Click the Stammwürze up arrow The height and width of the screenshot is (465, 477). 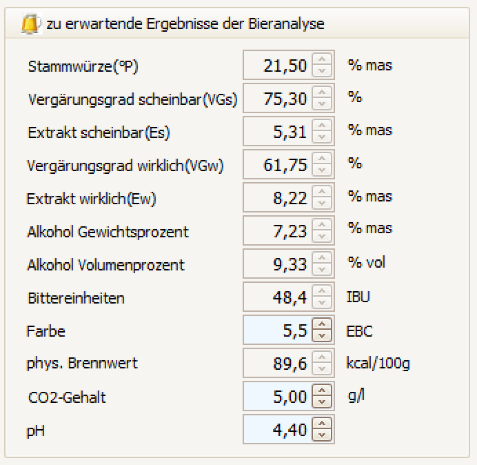click(x=321, y=60)
